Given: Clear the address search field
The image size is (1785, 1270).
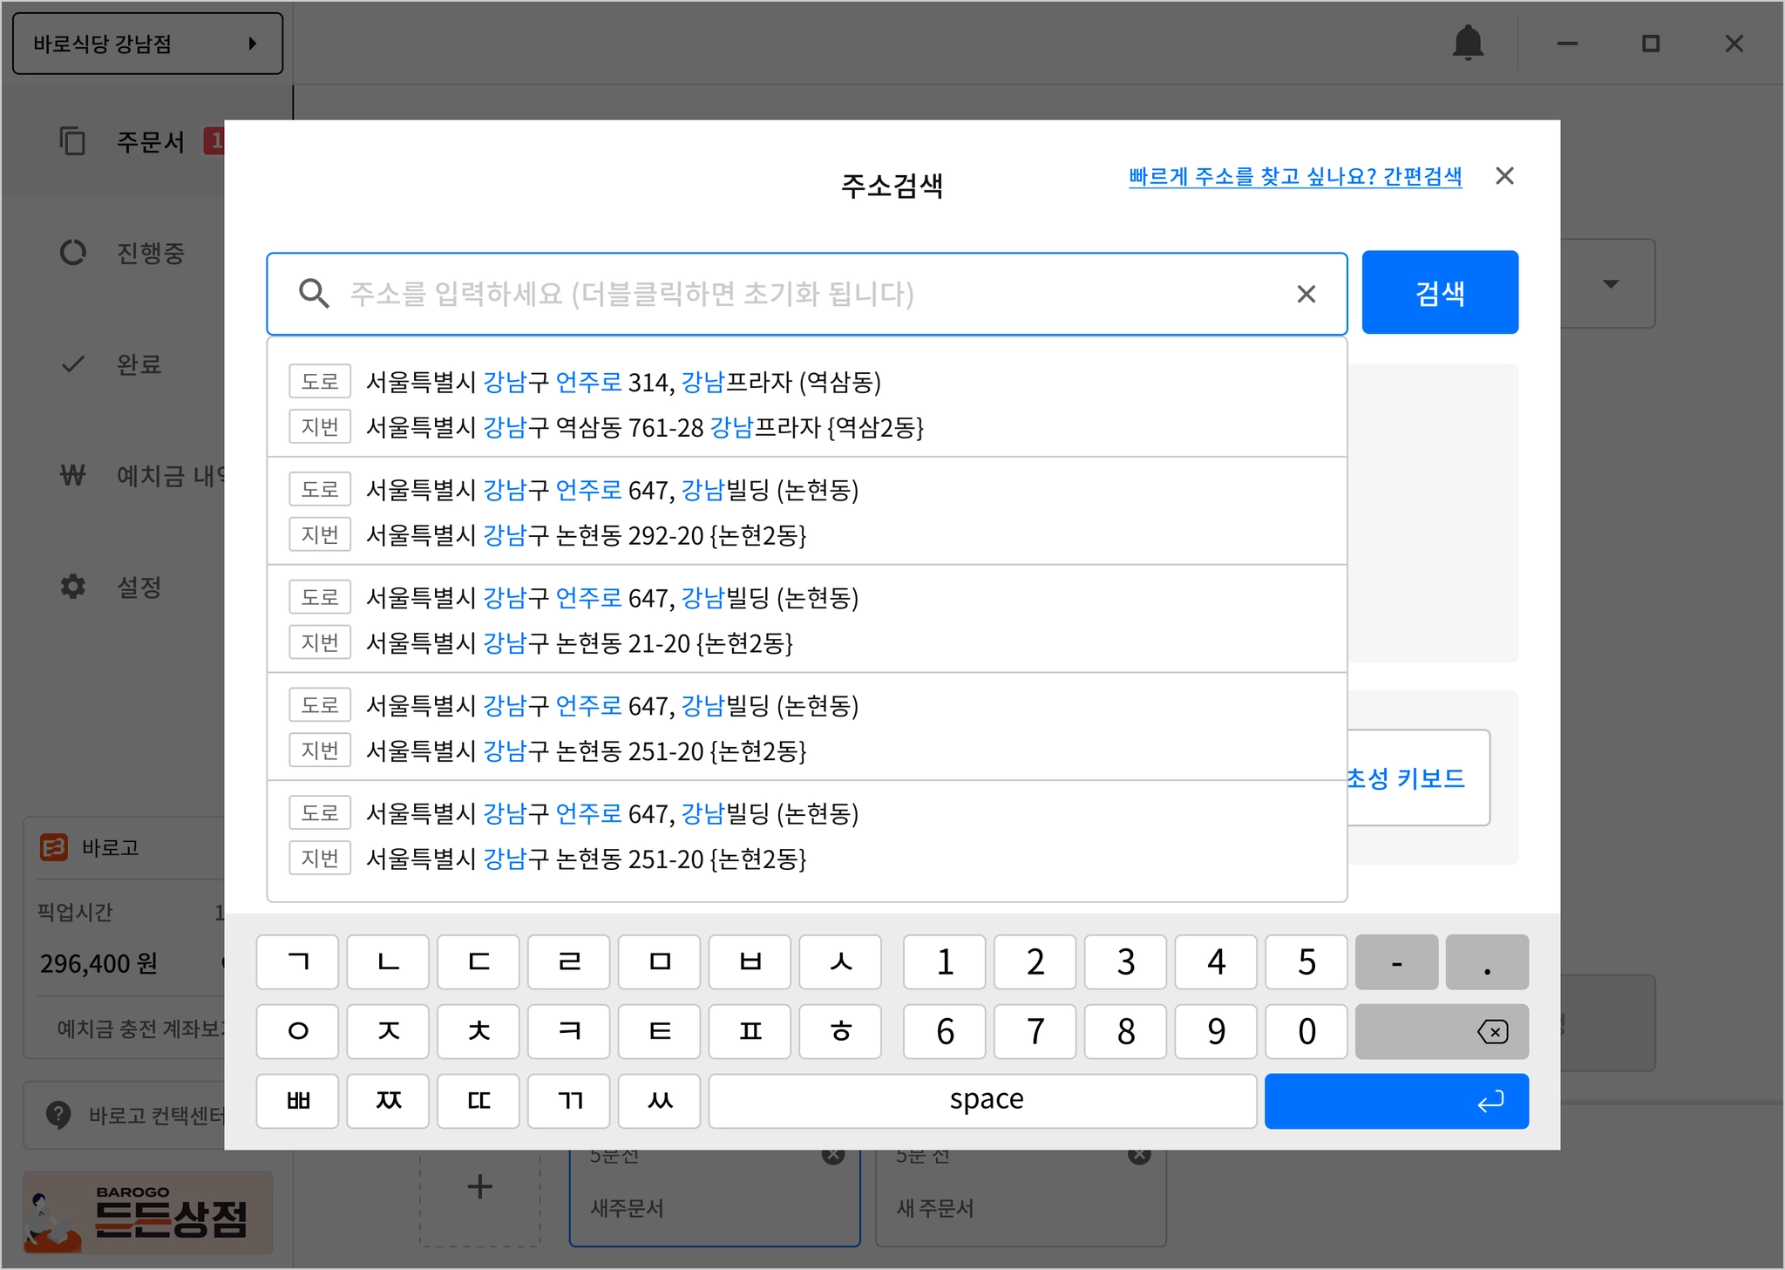Looking at the screenshot, I should [1306, 295].
